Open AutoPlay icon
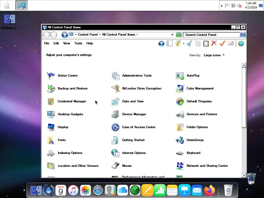 point(180,76)
